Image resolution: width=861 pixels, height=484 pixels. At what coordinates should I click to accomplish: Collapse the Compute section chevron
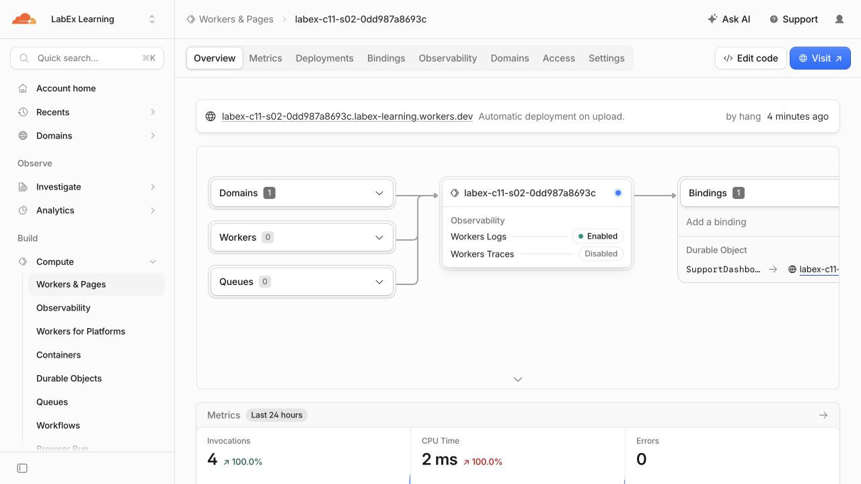tap(153, 261)
